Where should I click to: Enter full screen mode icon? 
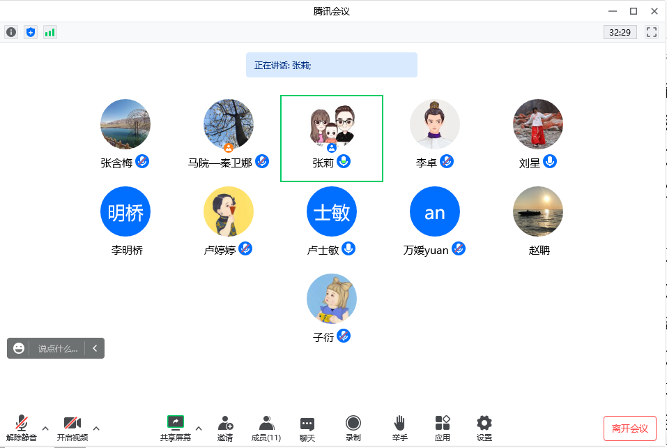[652, 32]
